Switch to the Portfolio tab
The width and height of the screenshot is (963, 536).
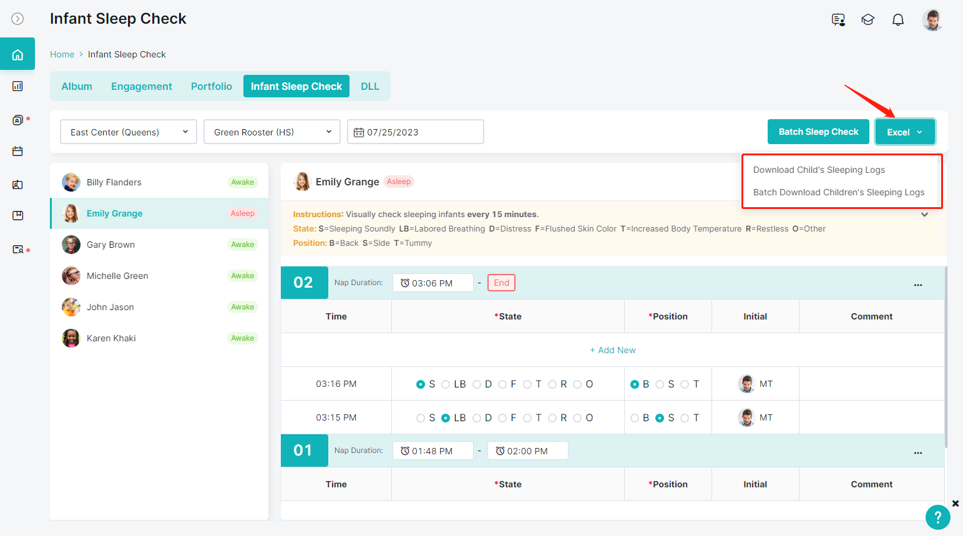pyautogui.click(x=212, y=86)
